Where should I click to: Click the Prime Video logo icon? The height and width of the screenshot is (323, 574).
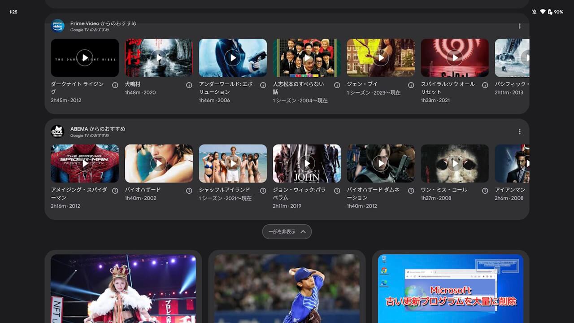pyautogui.click(x=58, y=26)
